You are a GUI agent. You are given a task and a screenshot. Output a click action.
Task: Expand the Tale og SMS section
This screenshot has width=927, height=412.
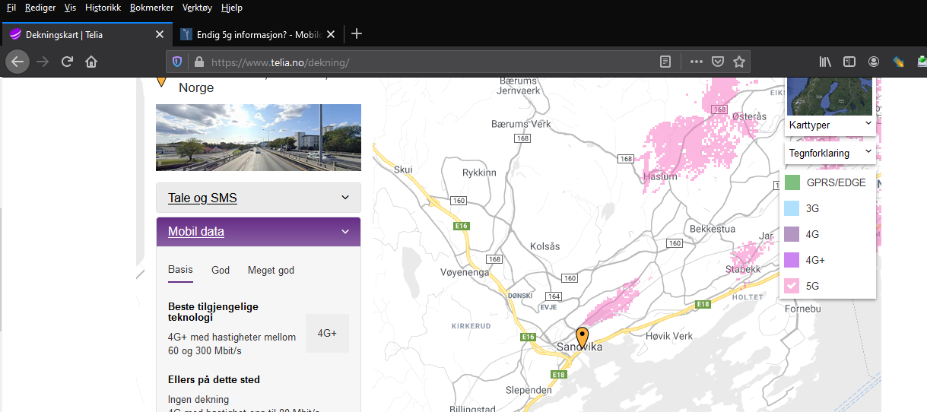[259, 198]
